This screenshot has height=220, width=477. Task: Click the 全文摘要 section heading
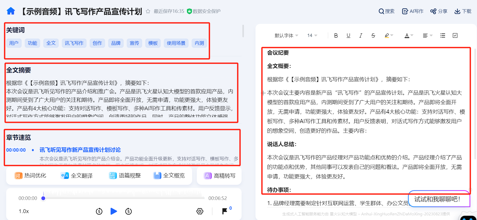pos(19,70)
